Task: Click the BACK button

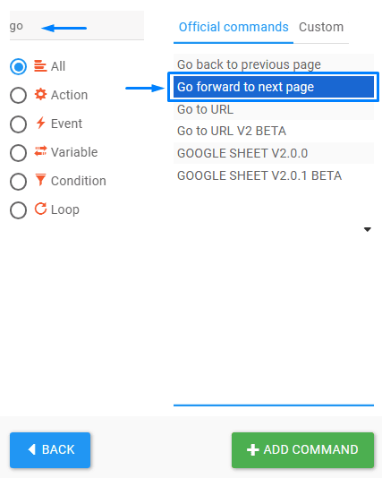Action: pos(50,450)
